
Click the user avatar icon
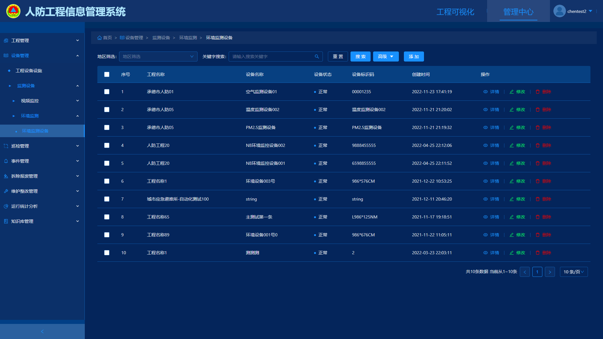pos(559,11)
